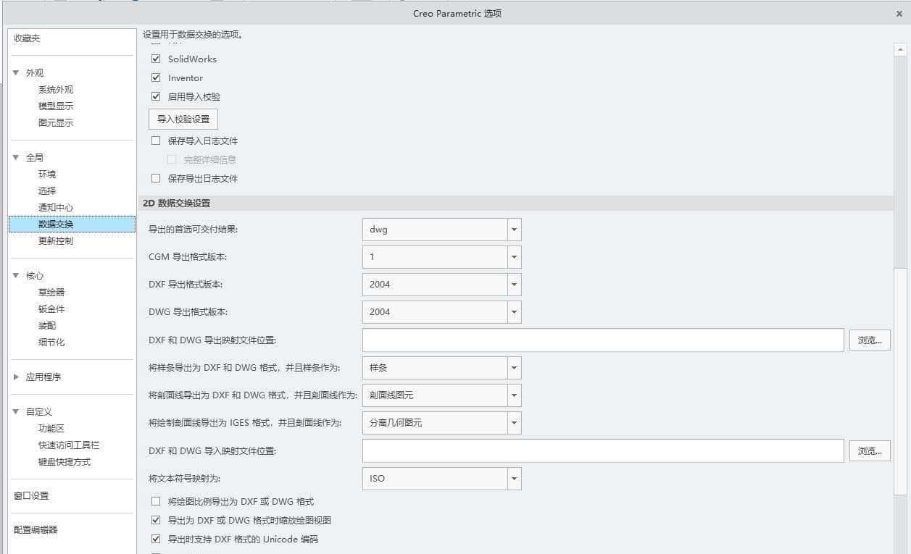
Task: Check the 保存导出日志文件 option
Action: pyautogui.click(x=156, y=178)
